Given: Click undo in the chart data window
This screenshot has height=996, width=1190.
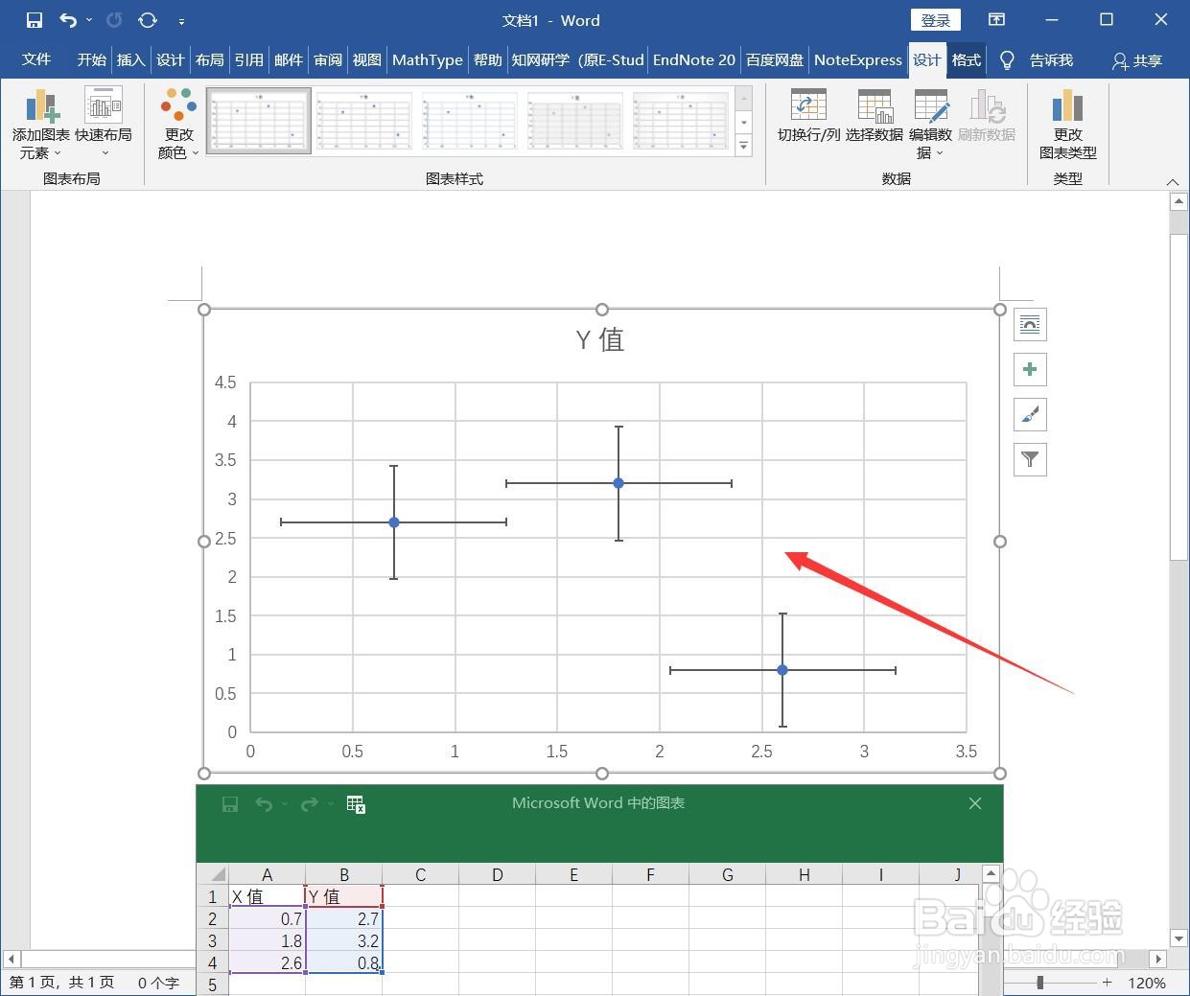Looking at the screenshot, I should coord(263,804).
